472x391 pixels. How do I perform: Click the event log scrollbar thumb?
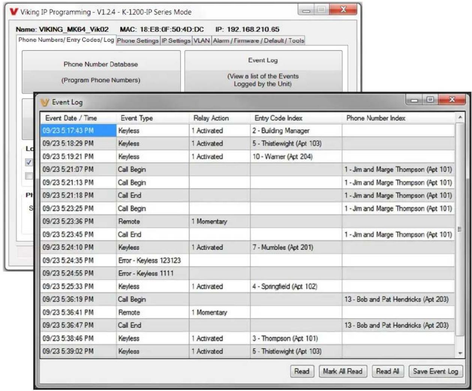(460, 229)
